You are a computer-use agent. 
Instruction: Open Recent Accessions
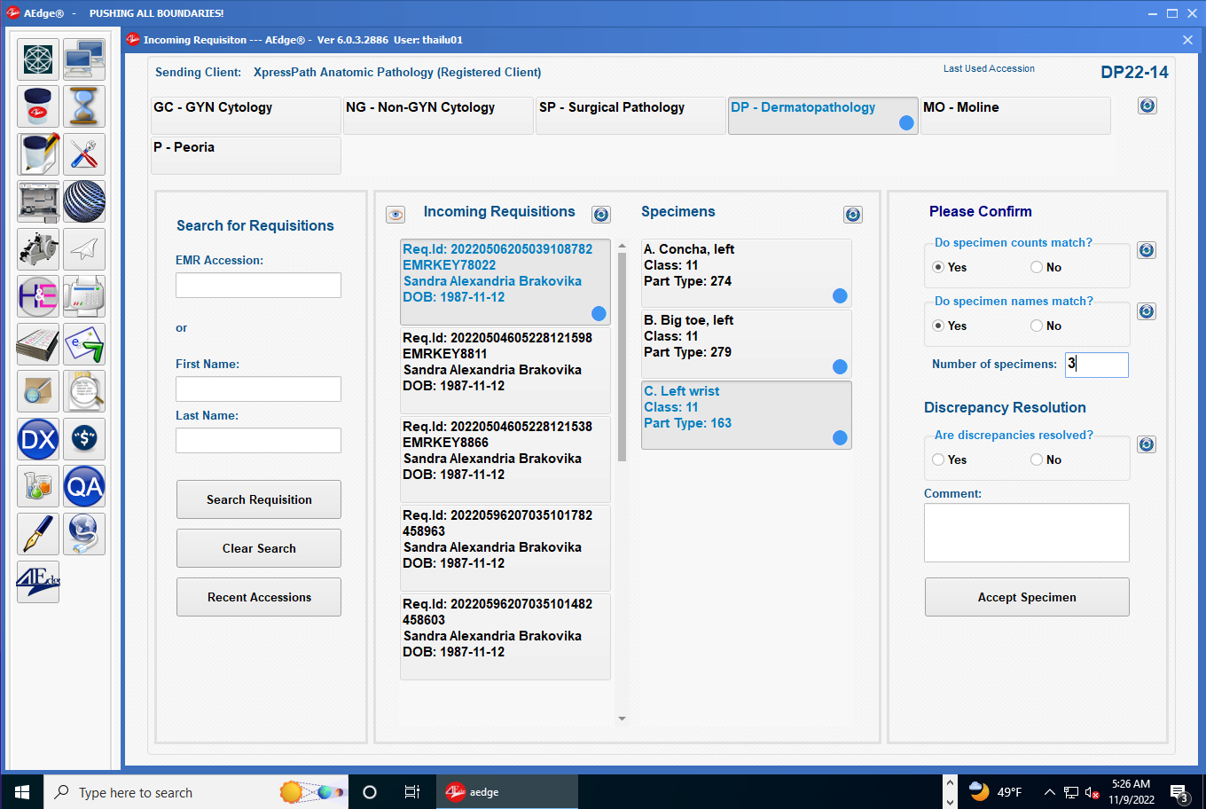[x=259, y=597]
